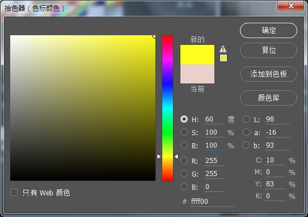The height and width of the screenshot is (217, 308).
Task: Click the L field showing 98
Action: click(277, 119)
